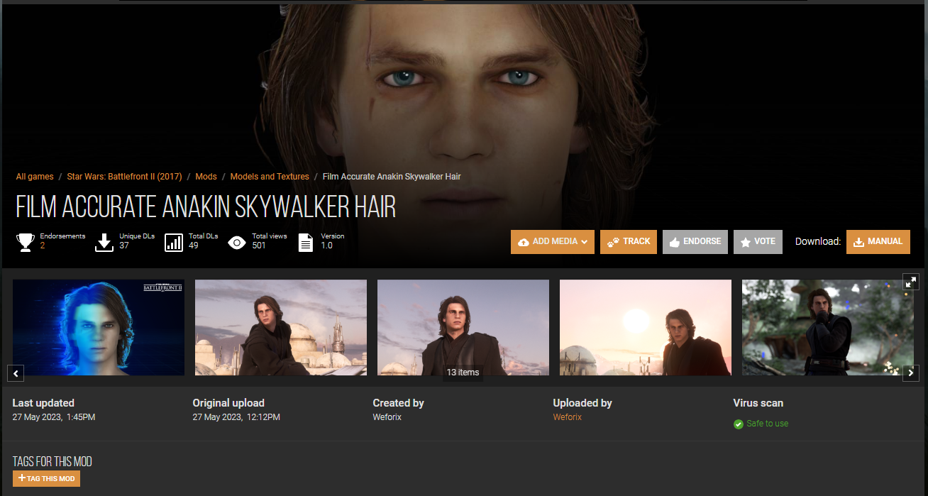The height and width of the screenshot is (496, 928).
Task: Open the thumbnail with '13 items' label
Action: (463, 327)
